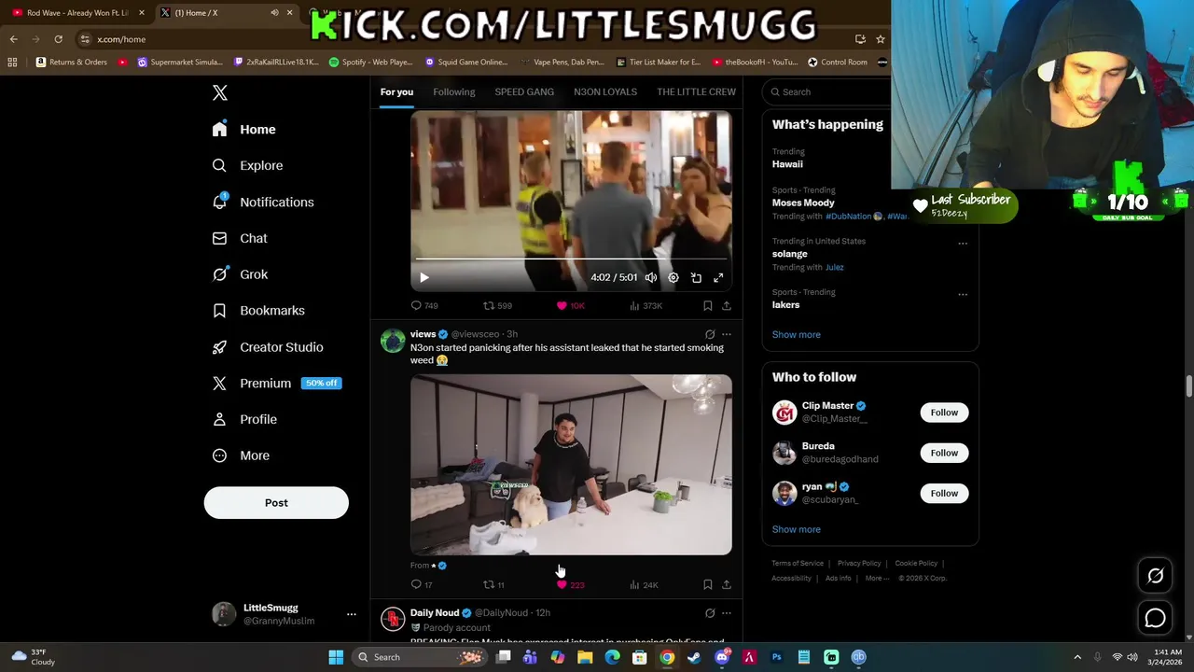
Task: Click the browser address bar
Action: pos(466,39)
